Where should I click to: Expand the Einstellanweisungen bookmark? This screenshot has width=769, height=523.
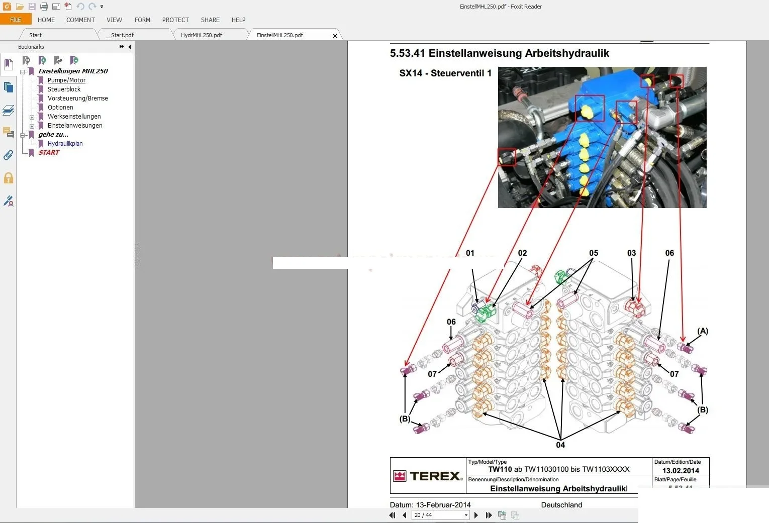point(32,126)
